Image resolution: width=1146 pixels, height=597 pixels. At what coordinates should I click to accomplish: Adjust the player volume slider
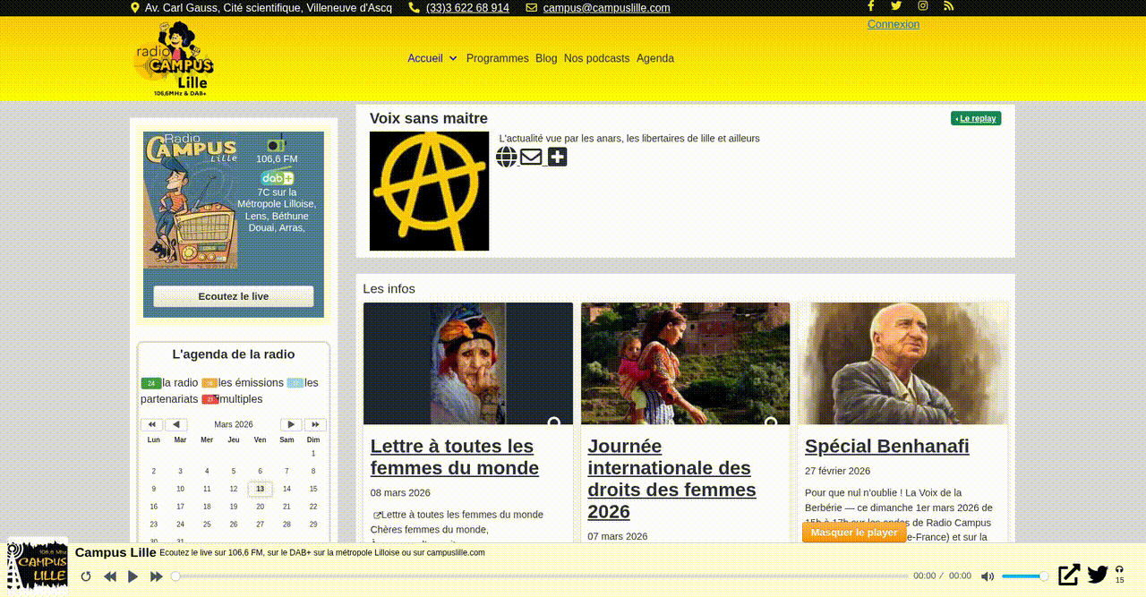(x=1024, y=576)
